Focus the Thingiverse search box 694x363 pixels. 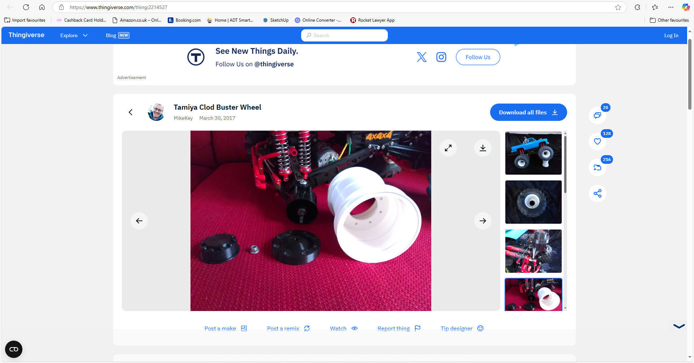pos(344,35)
